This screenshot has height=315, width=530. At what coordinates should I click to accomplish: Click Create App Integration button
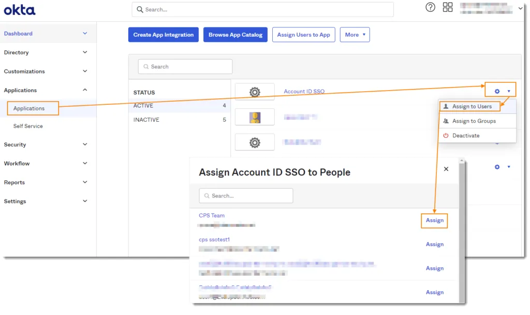pyautogui.click(x=163, y=35)
